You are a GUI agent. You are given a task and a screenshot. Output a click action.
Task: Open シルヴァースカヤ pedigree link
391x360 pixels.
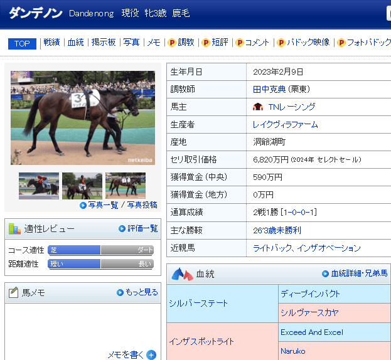(309, 312)
